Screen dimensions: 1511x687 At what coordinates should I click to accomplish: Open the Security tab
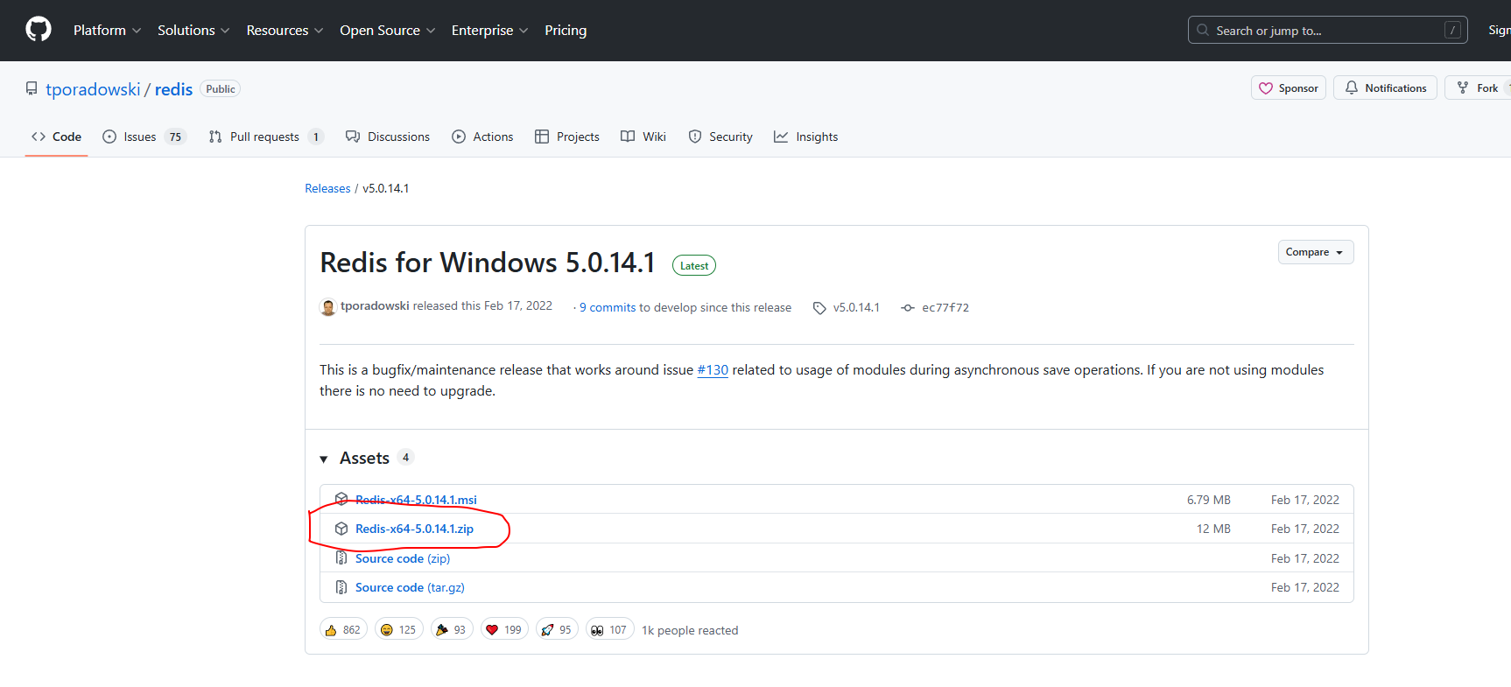pyautogui.click(x=720, y=137)
